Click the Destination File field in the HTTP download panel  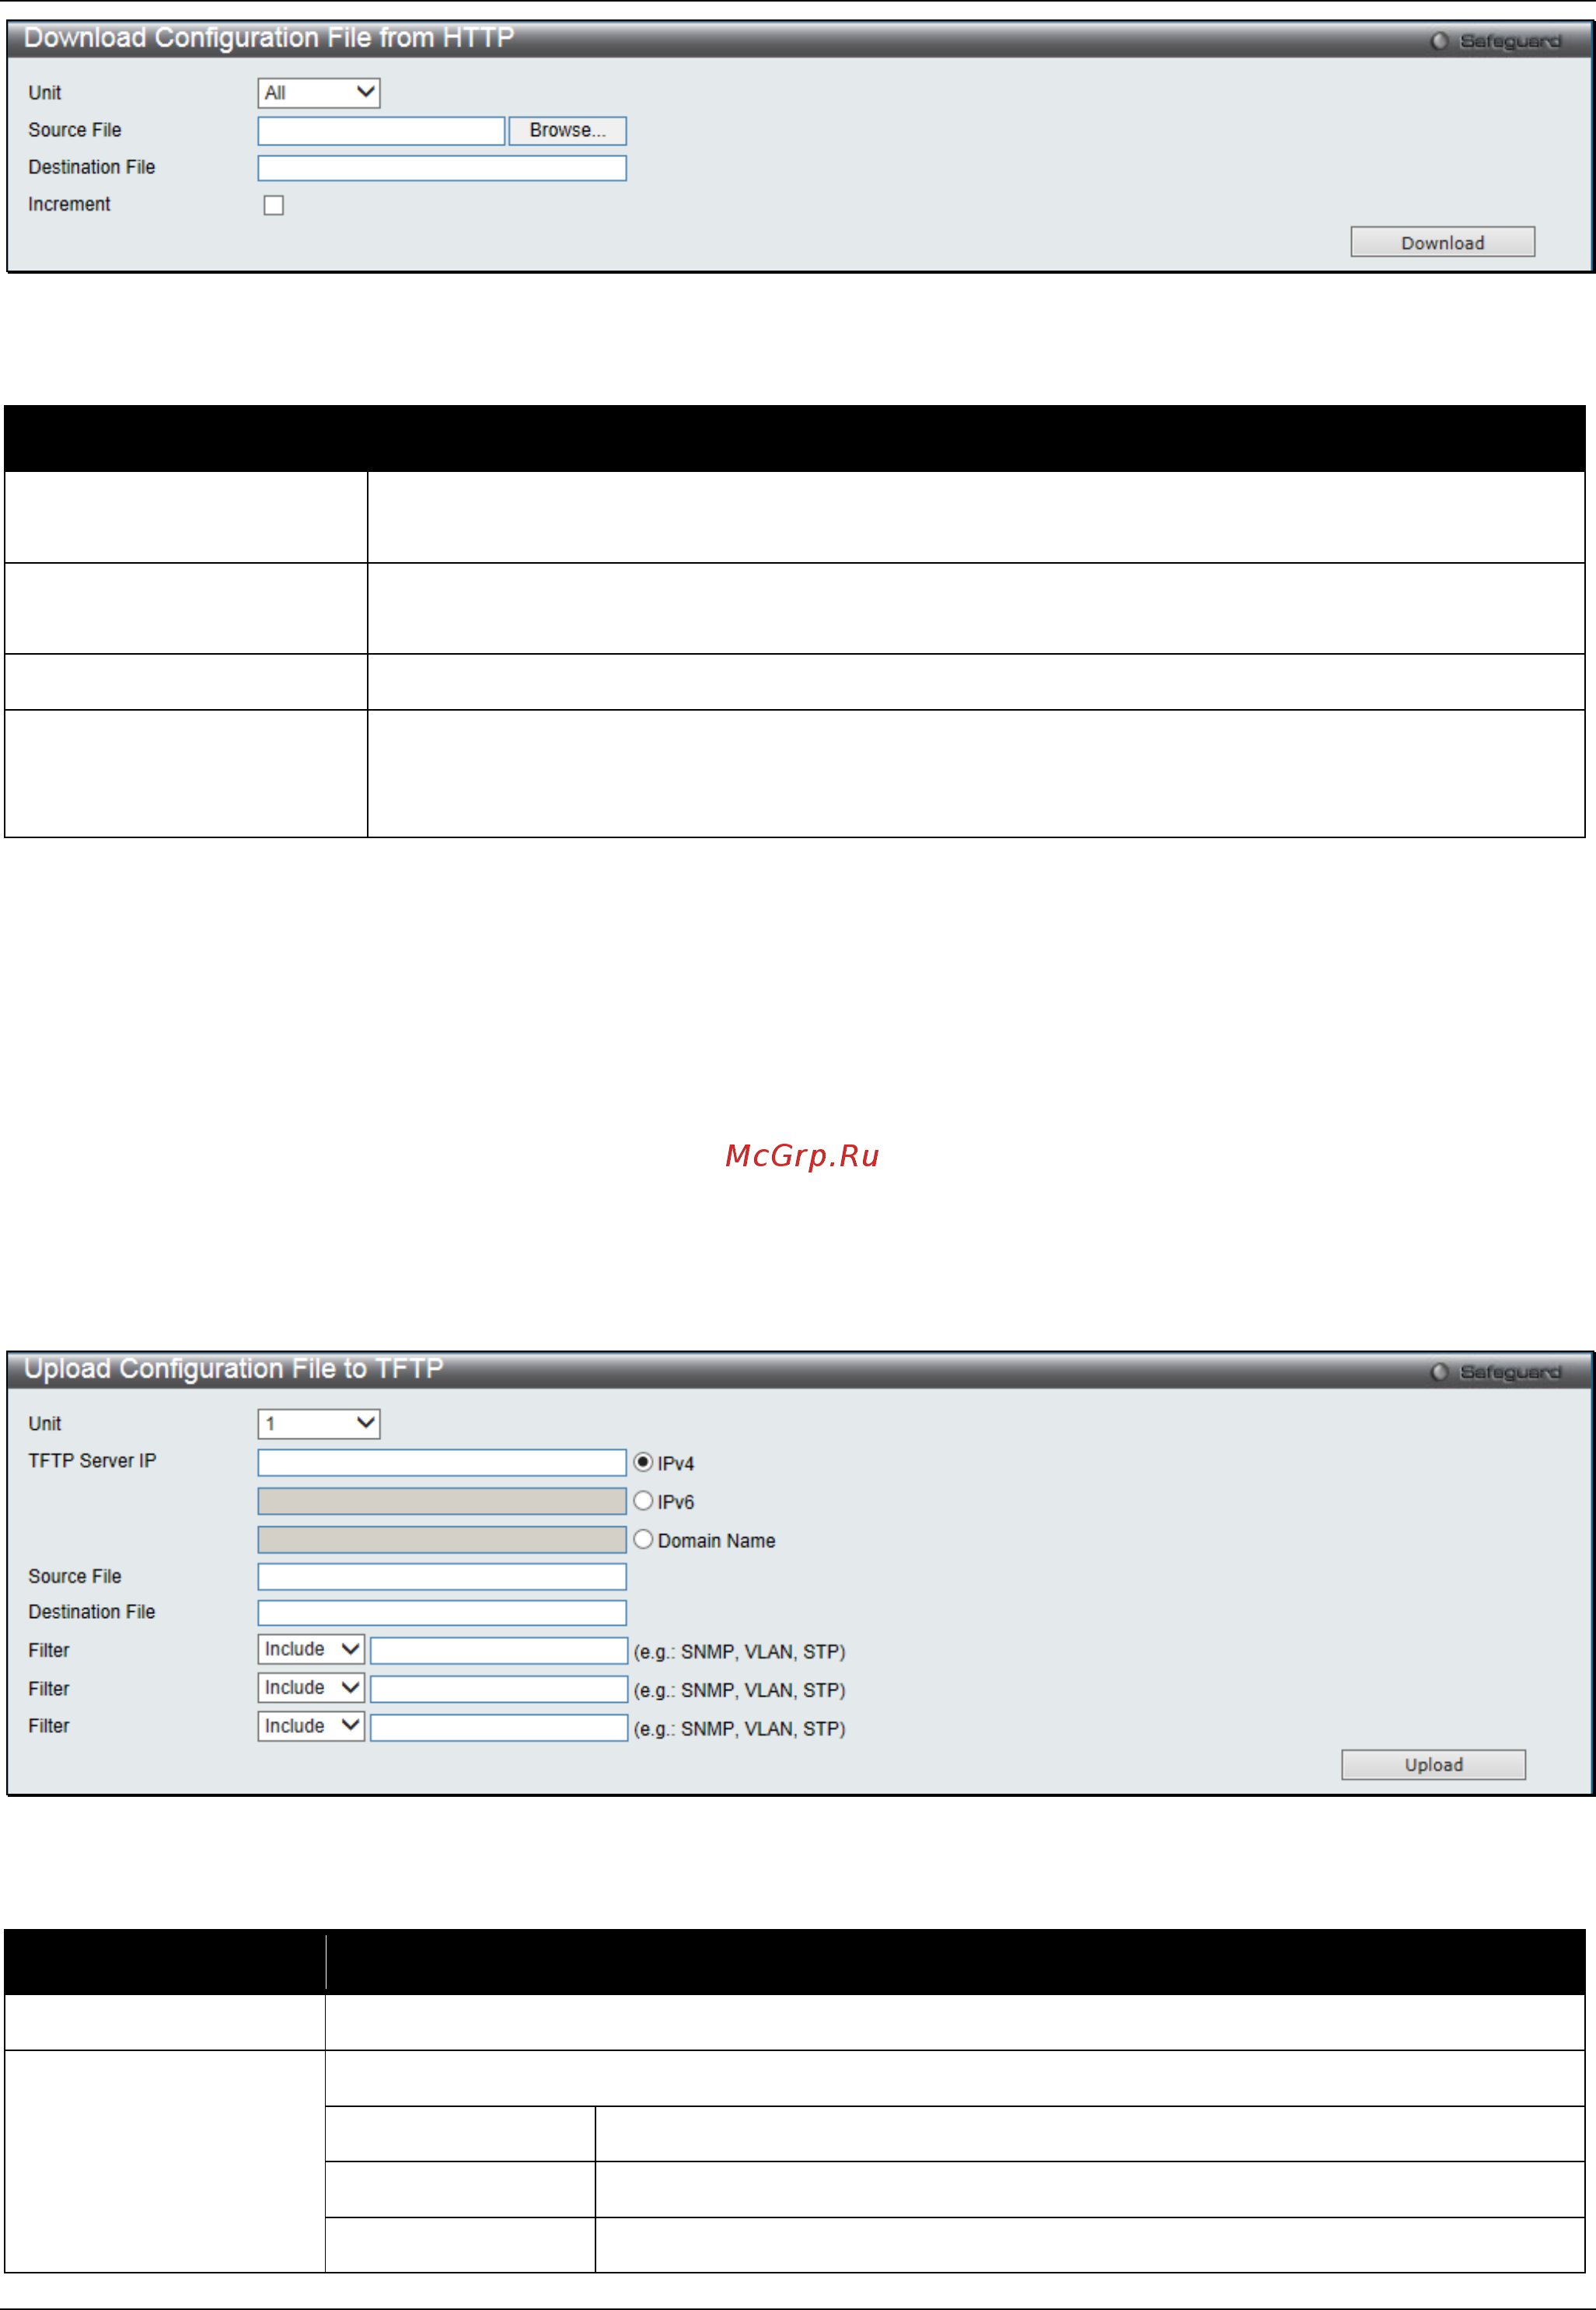pos(442,168)
